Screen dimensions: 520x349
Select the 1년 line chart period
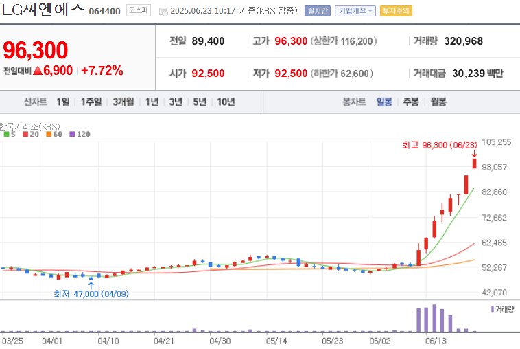[152, 102]
